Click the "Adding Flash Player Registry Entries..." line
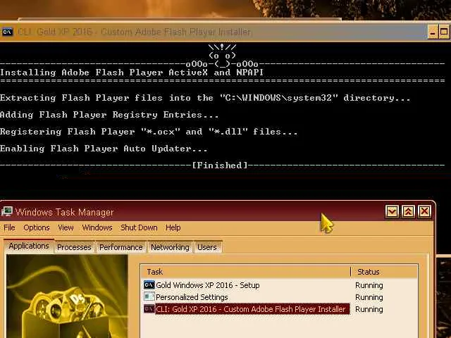451x338 pixels. [x=109, y=115]
